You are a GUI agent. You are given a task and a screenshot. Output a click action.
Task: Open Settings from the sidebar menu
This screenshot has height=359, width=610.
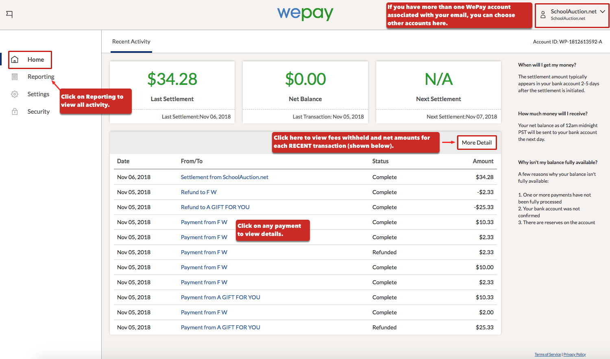click(x=38, y=94)
